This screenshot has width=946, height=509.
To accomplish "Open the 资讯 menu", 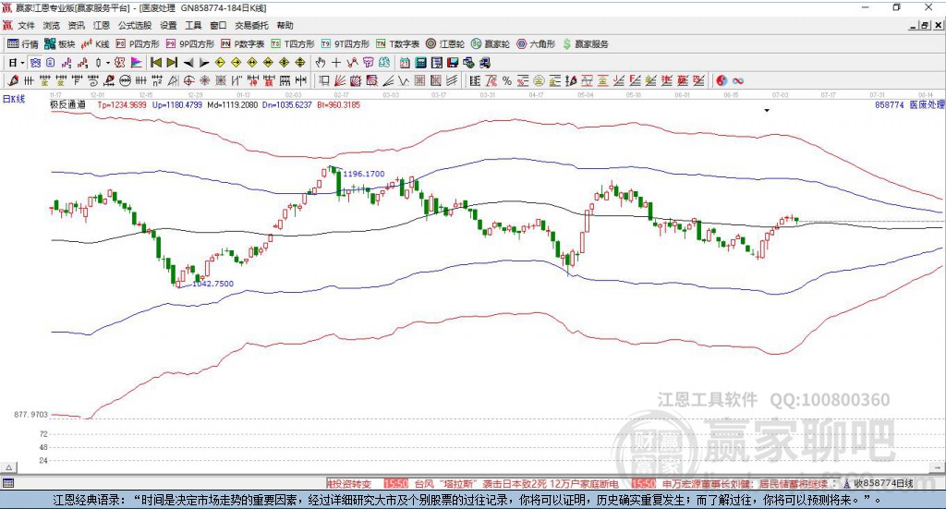I will 76,25.
